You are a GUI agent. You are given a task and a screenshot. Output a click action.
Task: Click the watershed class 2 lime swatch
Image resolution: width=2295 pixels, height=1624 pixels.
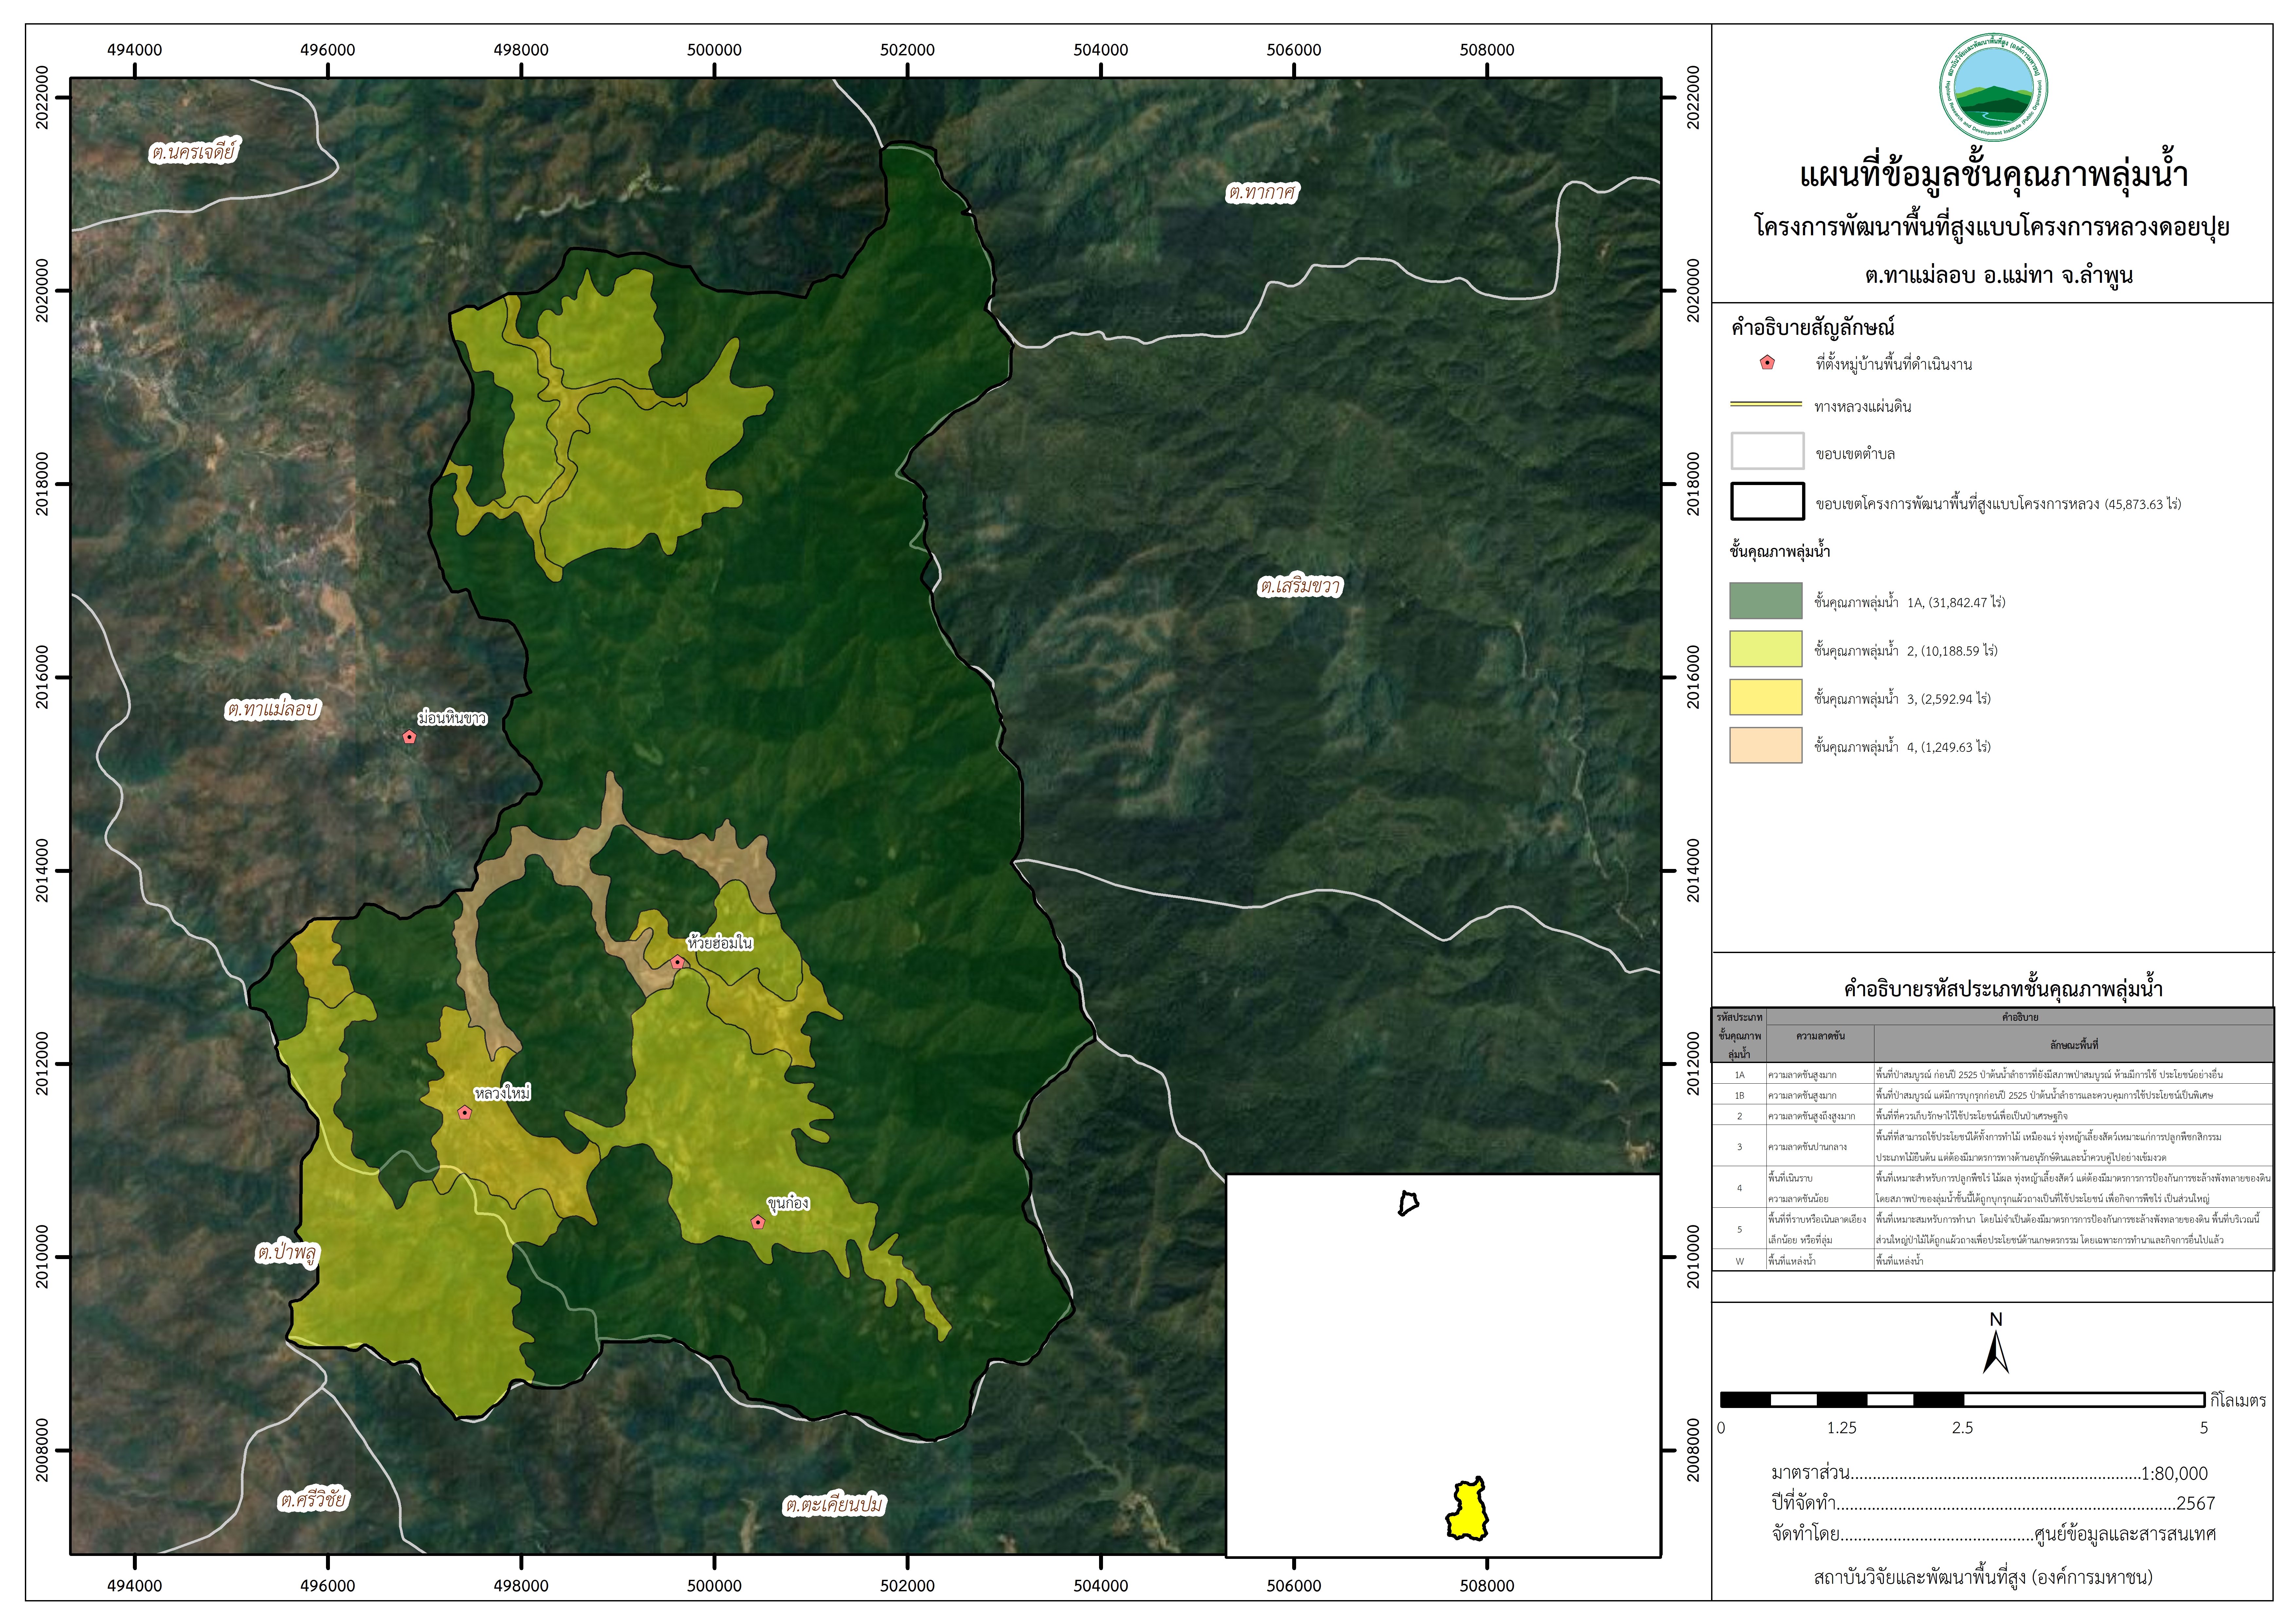coord(1766,649)
